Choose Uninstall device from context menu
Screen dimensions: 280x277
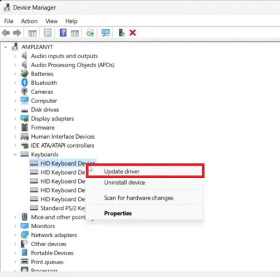pyautogui.click(x=145, y=182)
